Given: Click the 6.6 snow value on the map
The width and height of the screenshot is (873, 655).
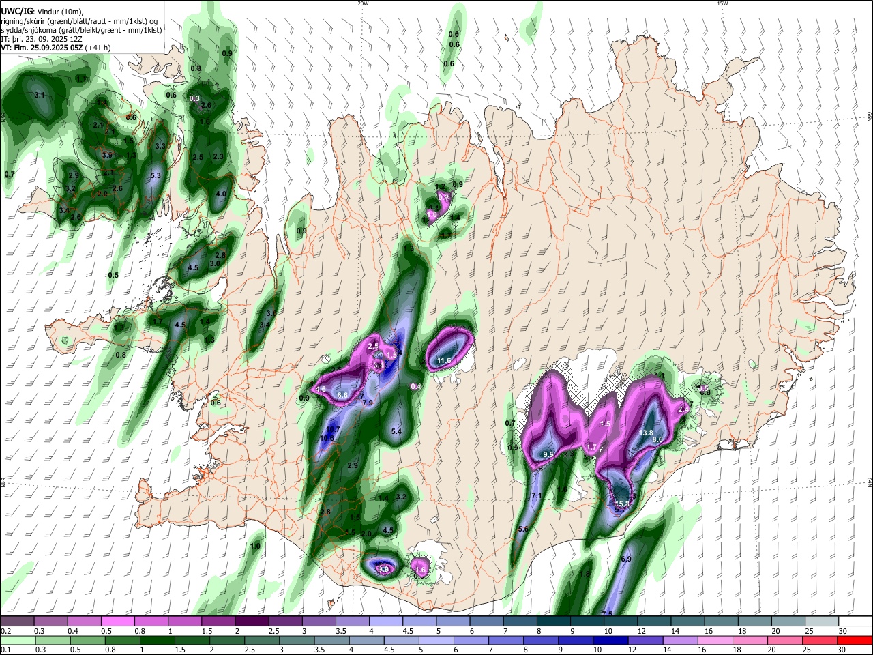Looking at the screenshot, I should pyautogui.click(x=342, y=395).
